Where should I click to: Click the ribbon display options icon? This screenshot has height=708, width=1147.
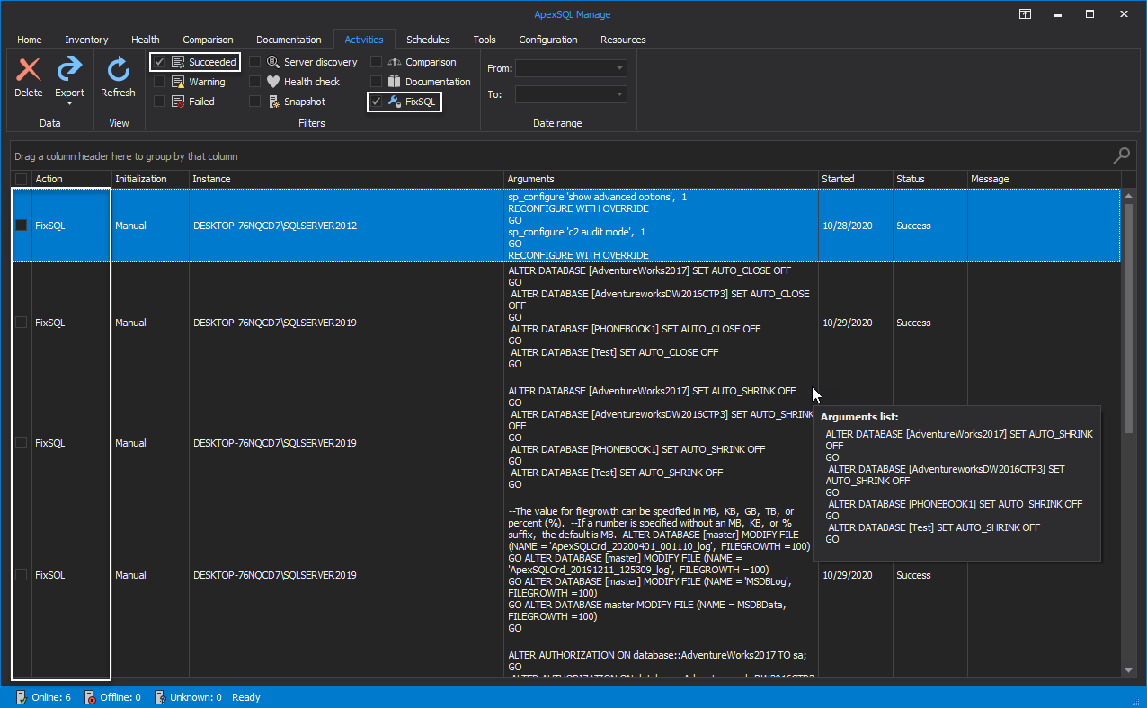click(1025, 14)
